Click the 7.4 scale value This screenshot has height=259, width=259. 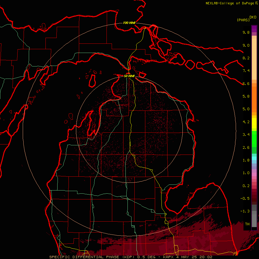pyautogui.click(x=246, y=71)
